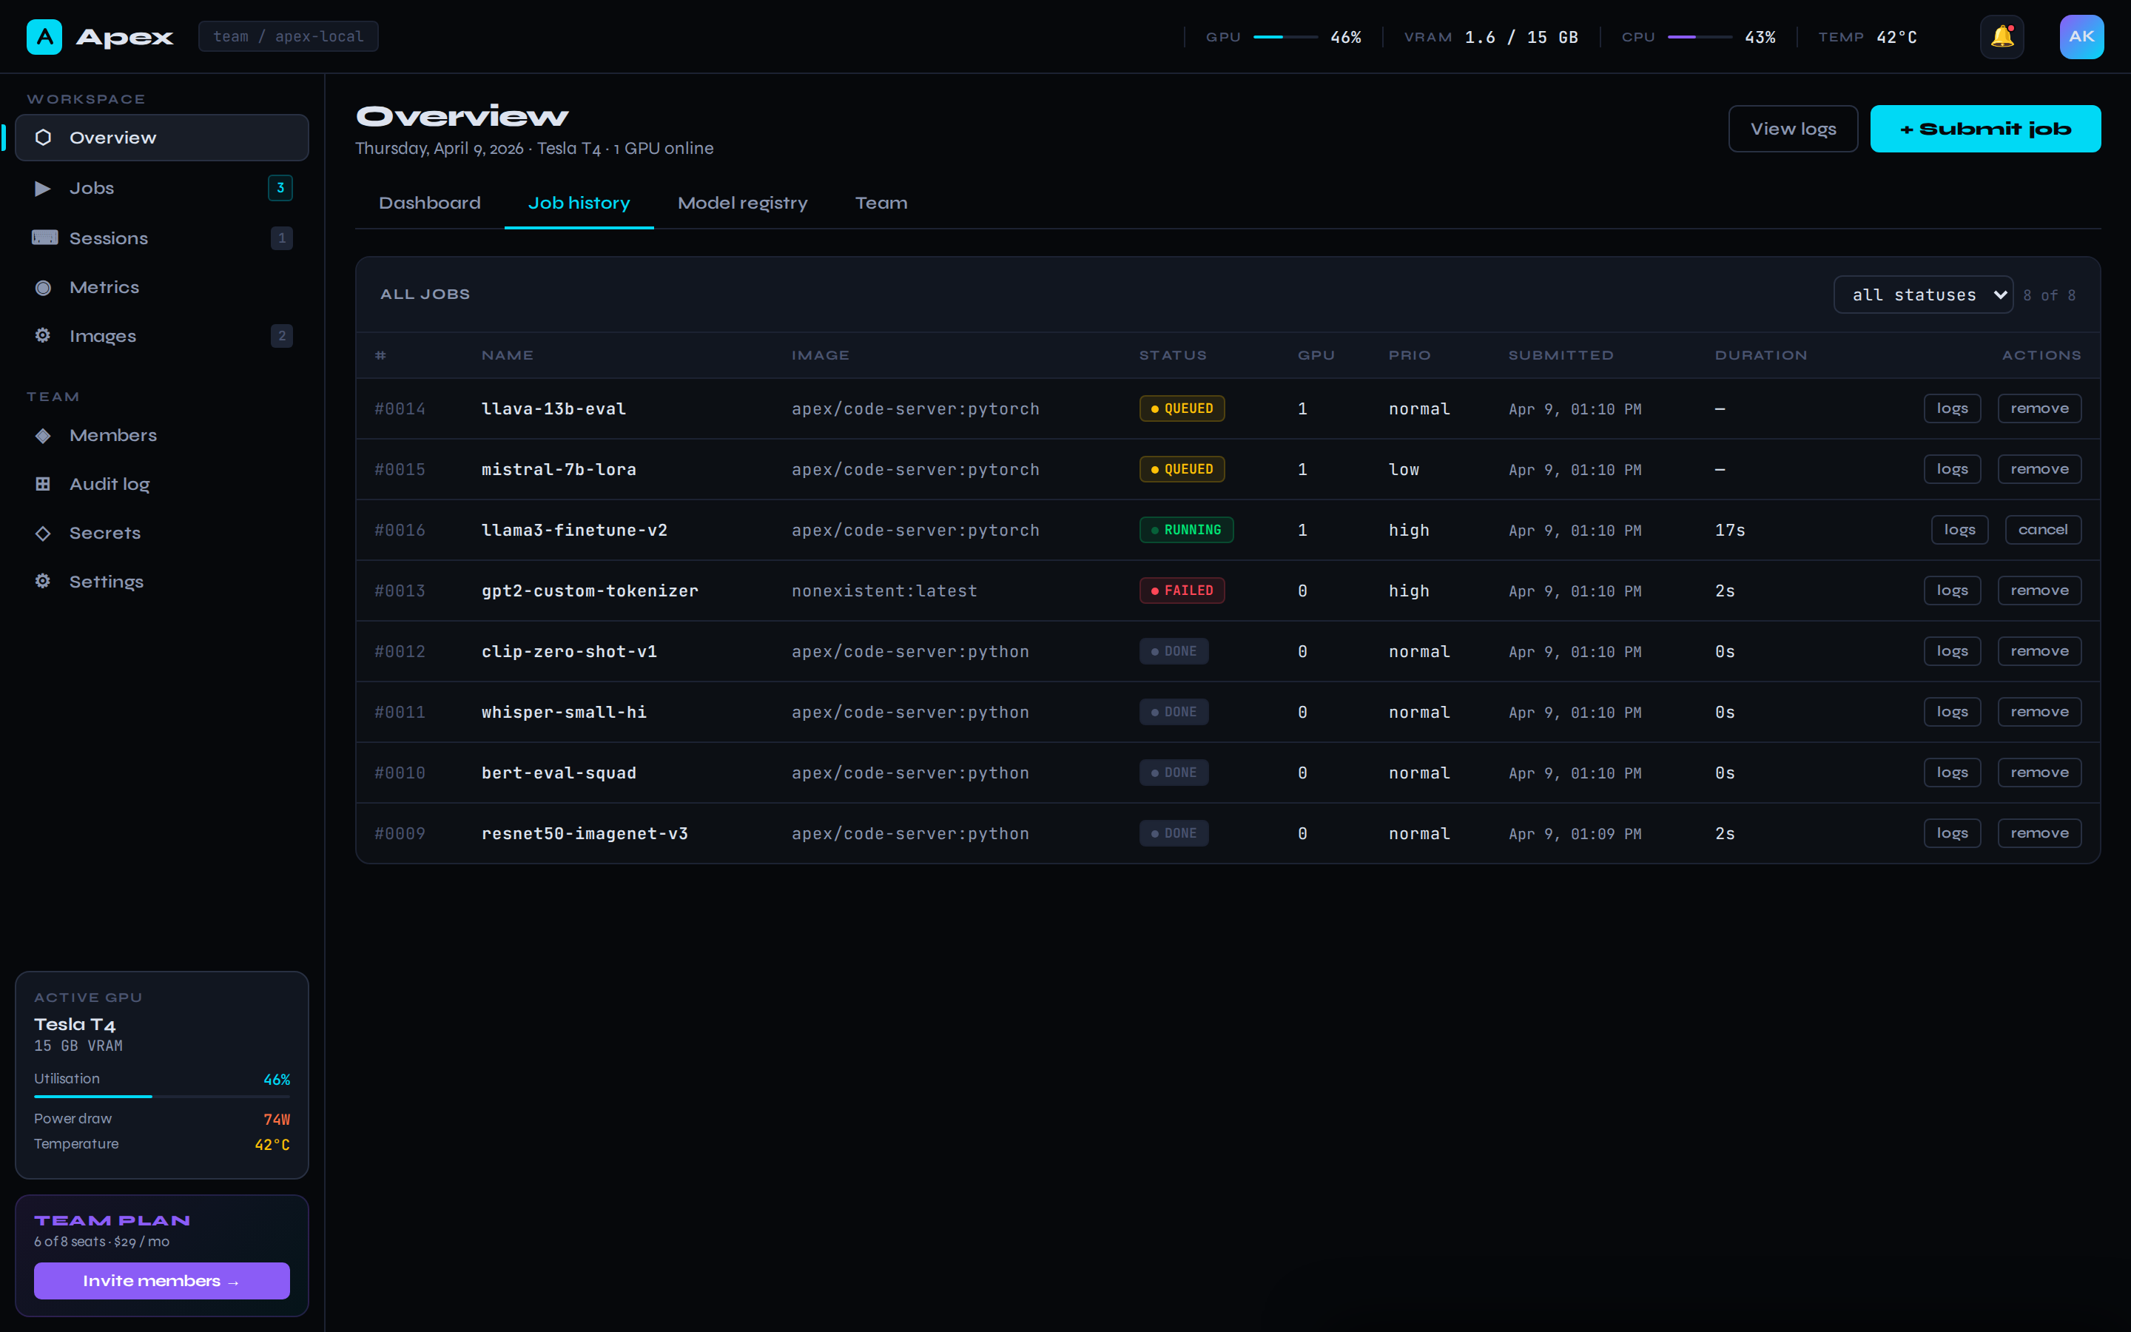This screenshot has width=2131, height=1332.
Task: Click the Images gear icon in sidebar
Action: point(42,336)
